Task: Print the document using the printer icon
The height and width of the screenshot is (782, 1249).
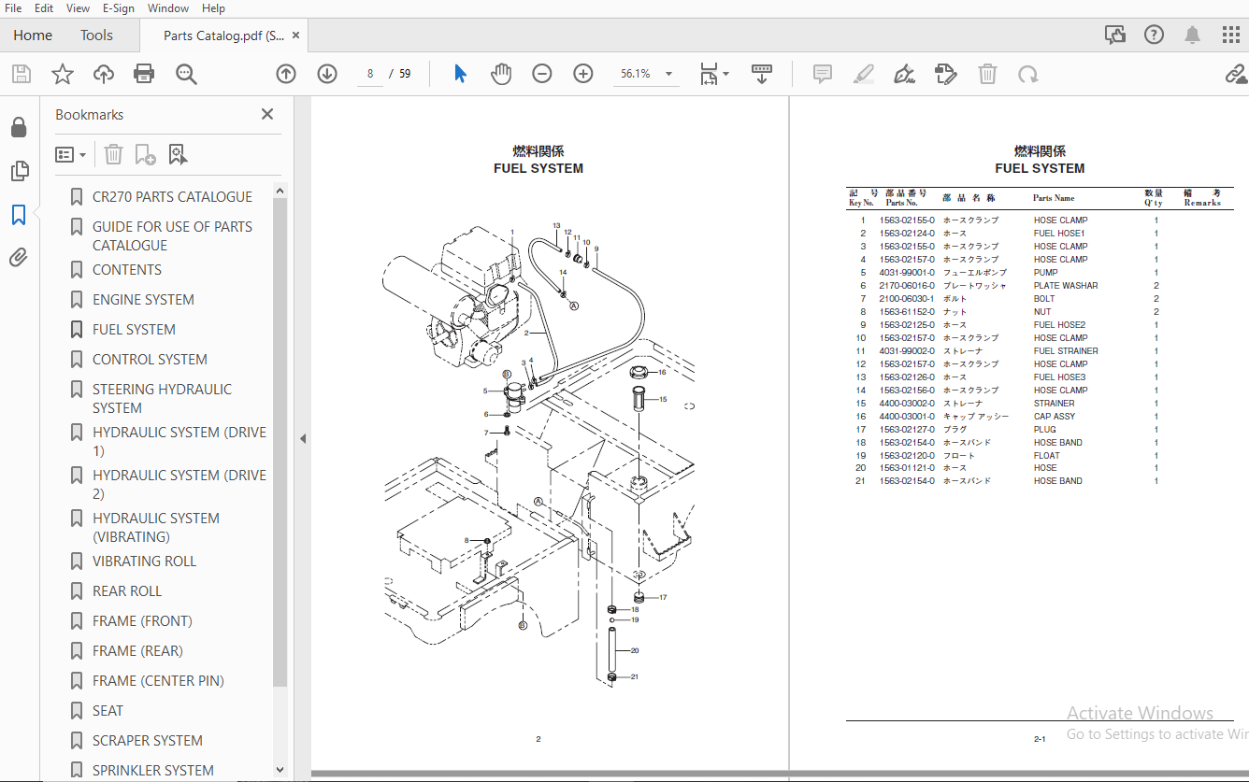Action: [x=144, y=74]
